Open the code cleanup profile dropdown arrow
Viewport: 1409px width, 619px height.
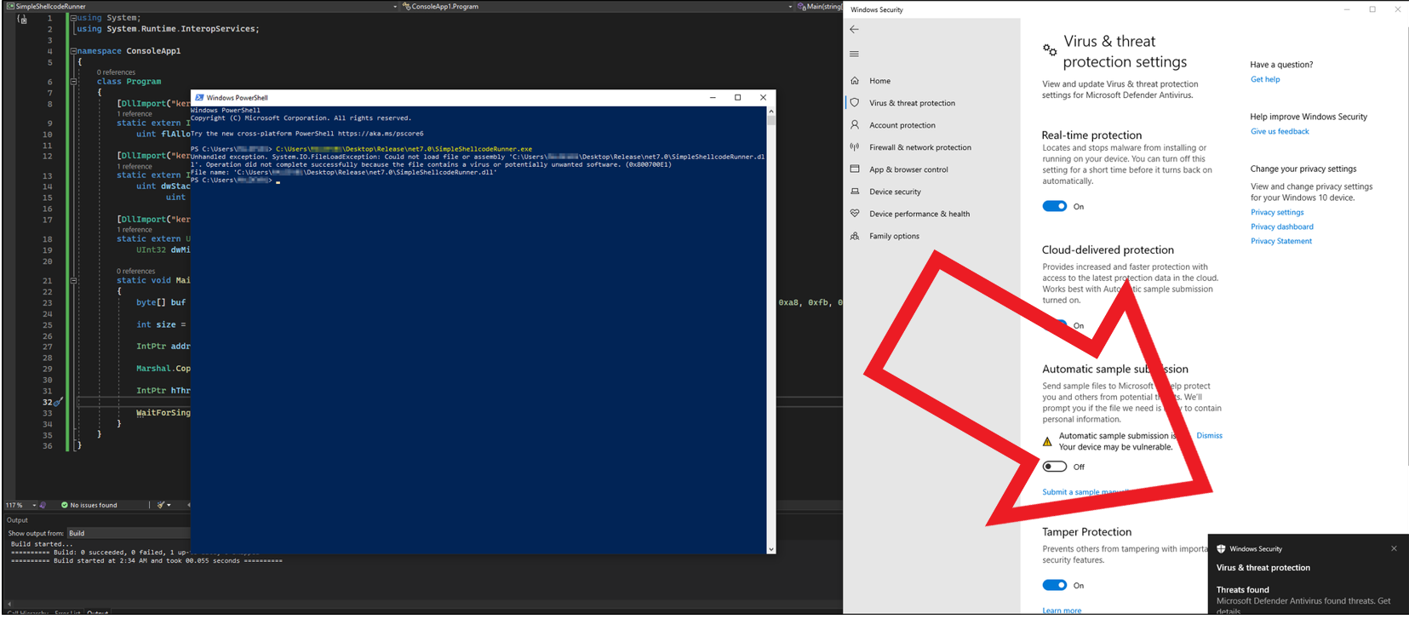(x=169, y=505)
